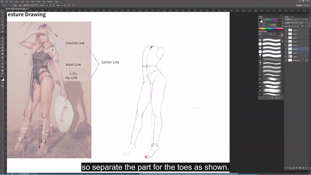The image size is (311, 175).
Task: Select the Eraser tool
Action: (3, 45)
